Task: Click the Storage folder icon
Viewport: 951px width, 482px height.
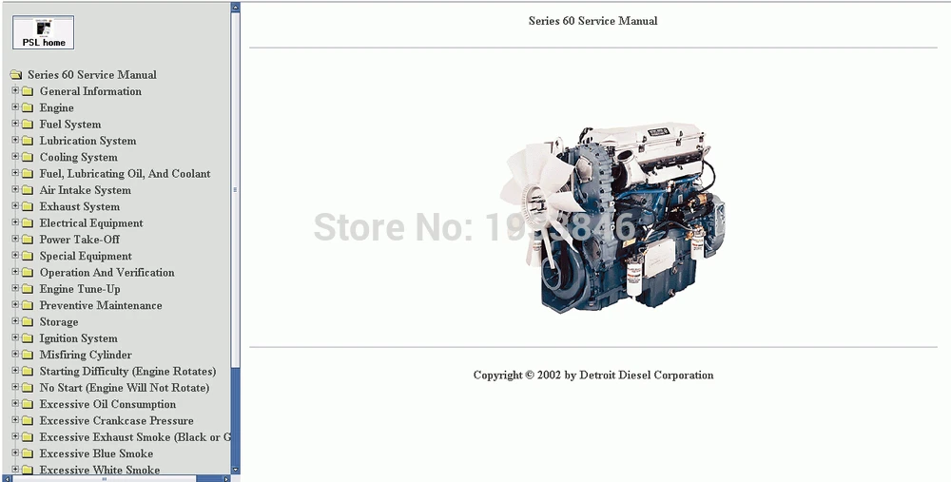Action: (28, 321)
